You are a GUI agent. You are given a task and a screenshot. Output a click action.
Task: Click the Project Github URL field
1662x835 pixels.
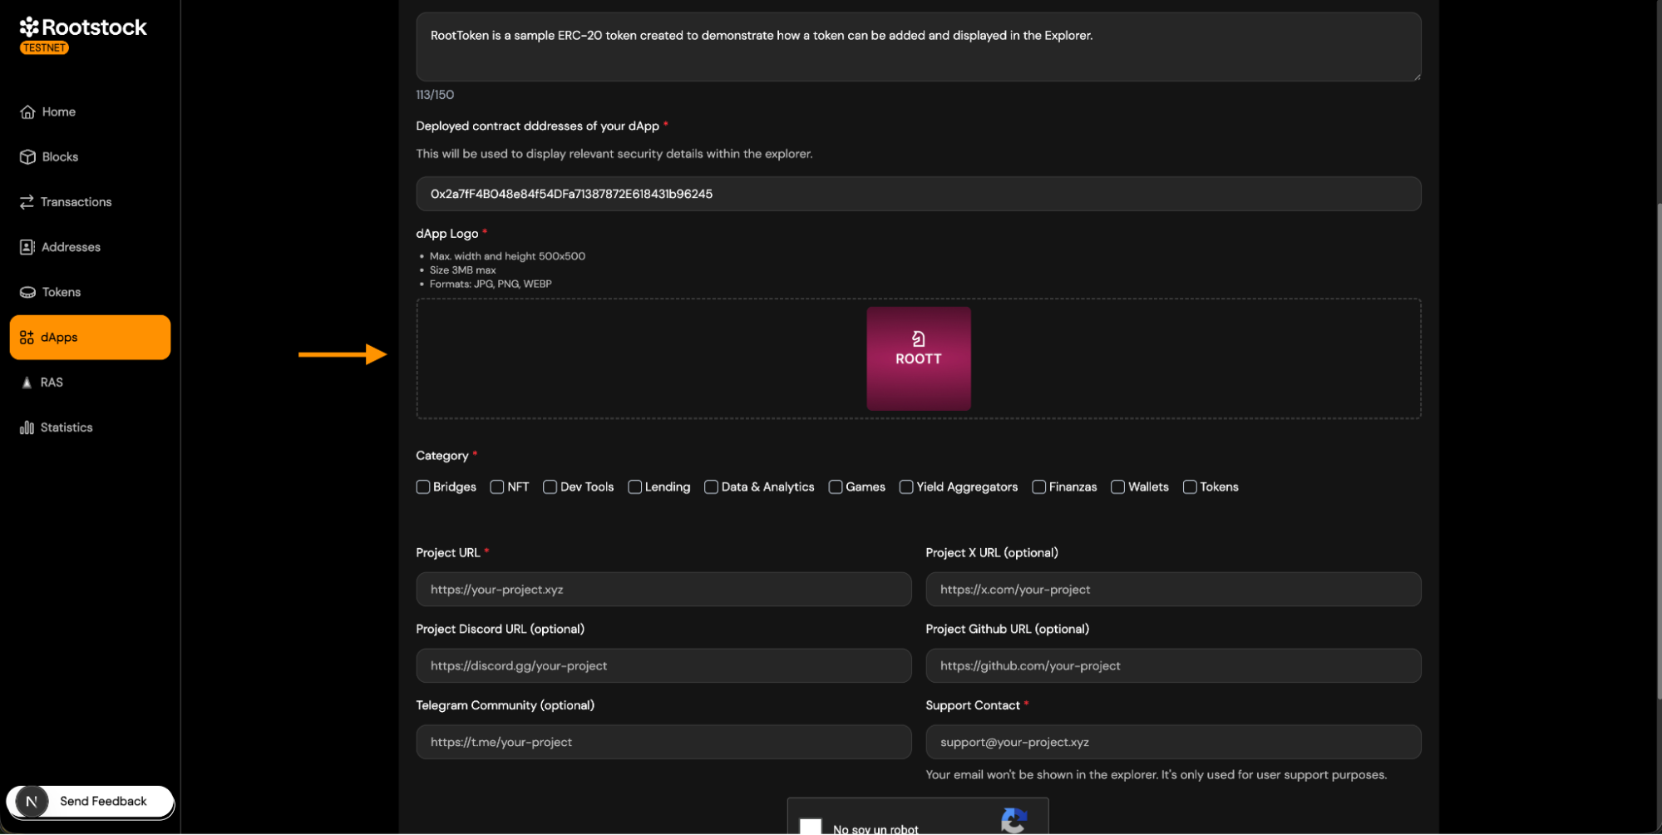pos(1172,666)
